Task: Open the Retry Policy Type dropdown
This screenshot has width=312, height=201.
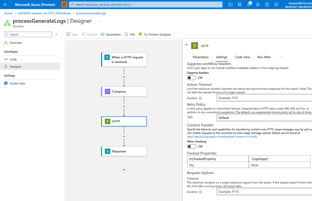Action: coord(264,118)
